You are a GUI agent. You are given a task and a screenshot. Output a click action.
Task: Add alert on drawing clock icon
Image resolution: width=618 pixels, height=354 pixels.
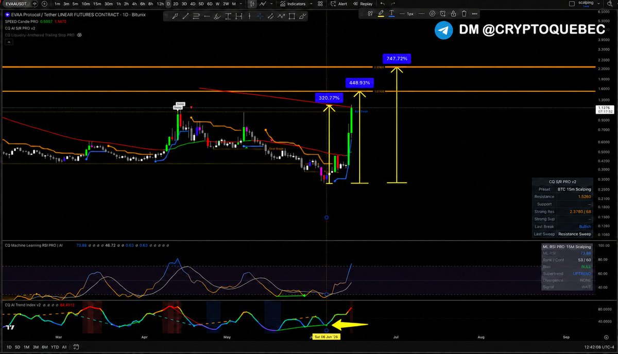click(x=442, y=13)
